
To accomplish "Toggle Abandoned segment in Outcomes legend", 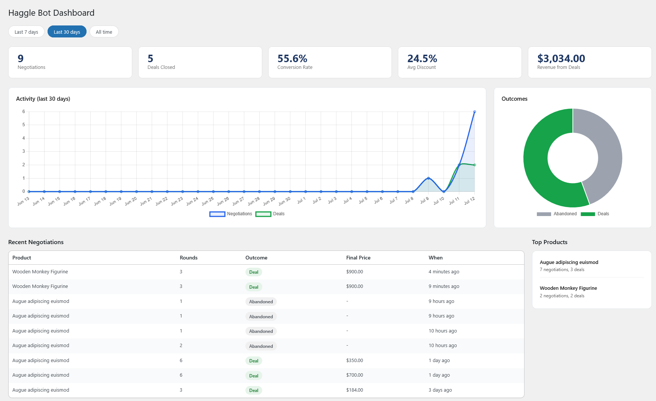I will click(557, 214).
